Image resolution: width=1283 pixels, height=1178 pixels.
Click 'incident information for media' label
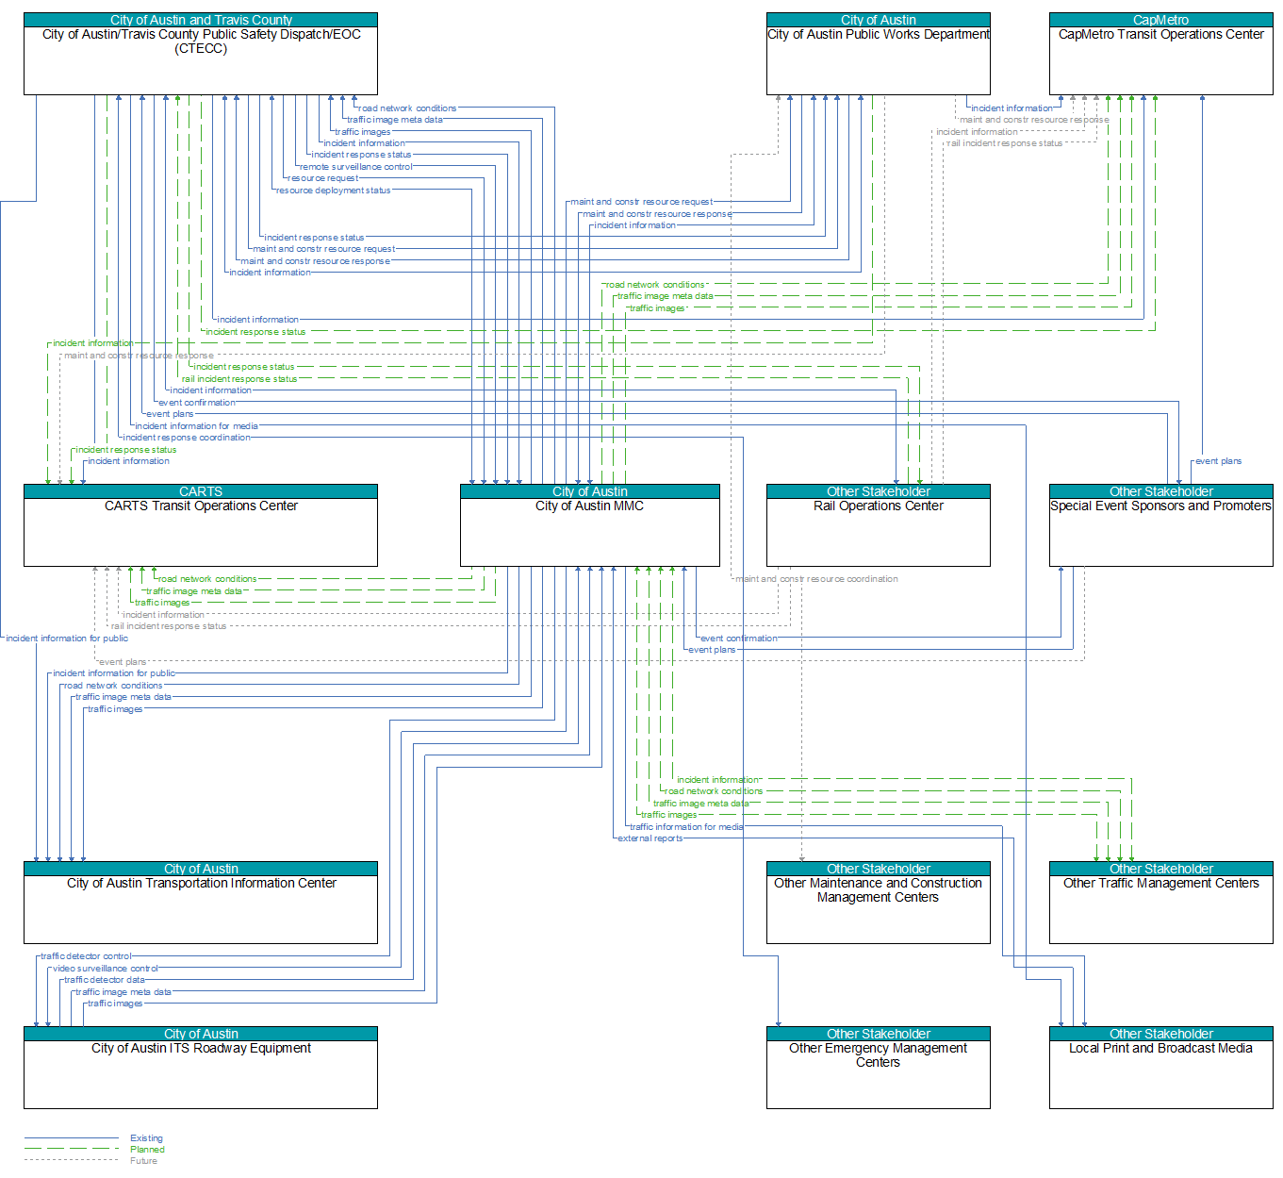pyautogui.click(x=196, y=426)
